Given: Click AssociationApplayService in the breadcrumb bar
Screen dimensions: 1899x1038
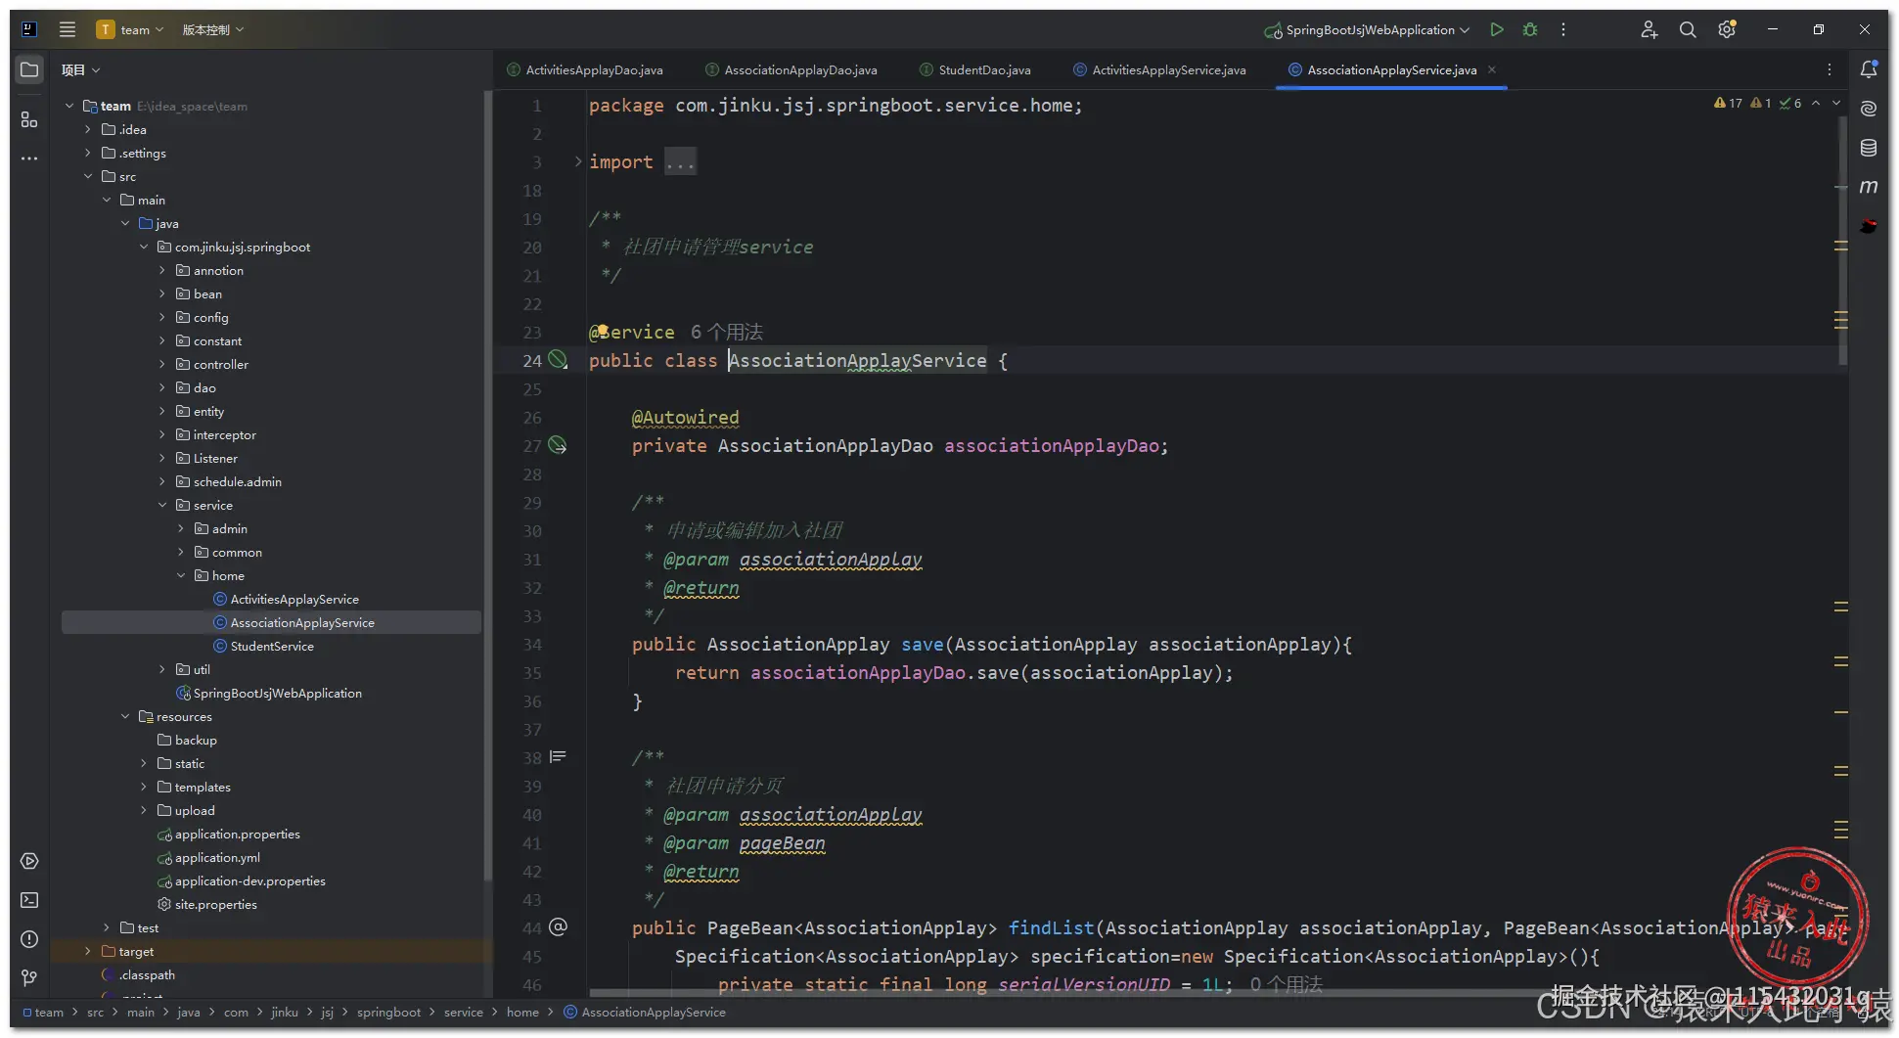Looking at the screenshot, I should coord(645,1013).
